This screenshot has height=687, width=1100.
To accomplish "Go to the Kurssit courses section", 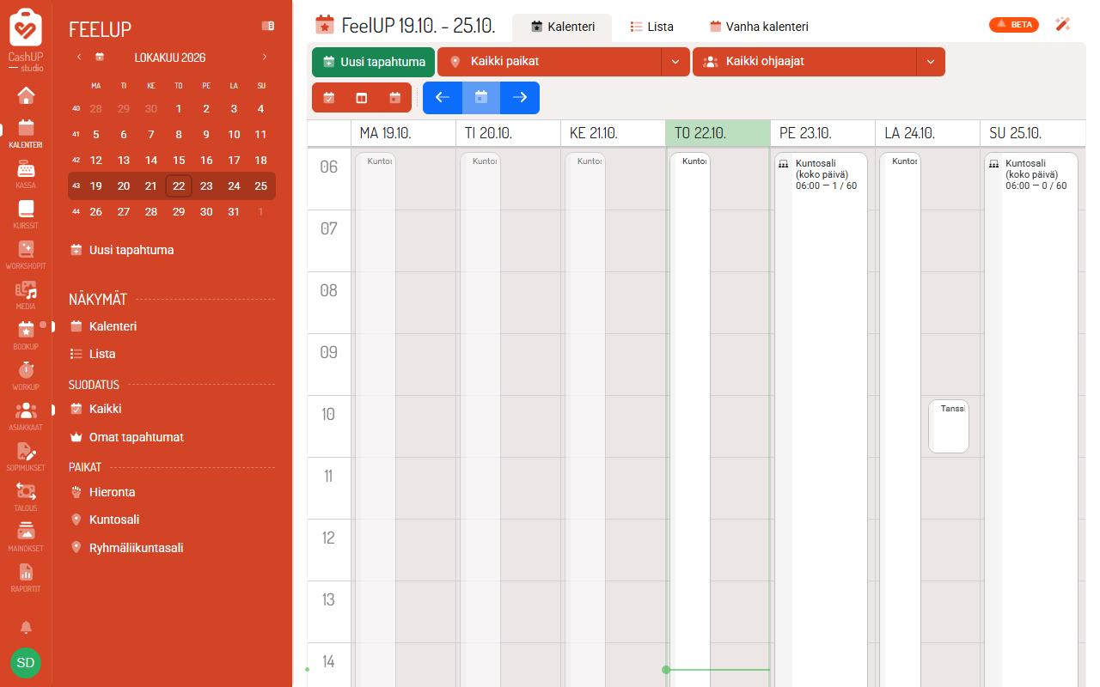I will (x=26, y=214).
